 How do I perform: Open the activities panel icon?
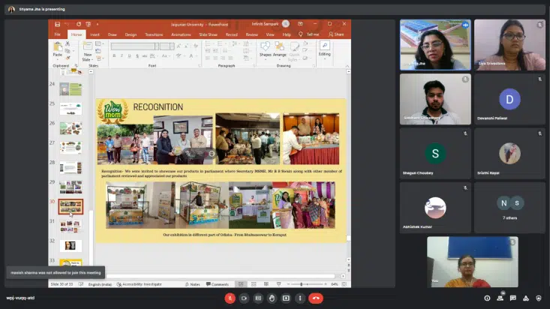(527, 298)
